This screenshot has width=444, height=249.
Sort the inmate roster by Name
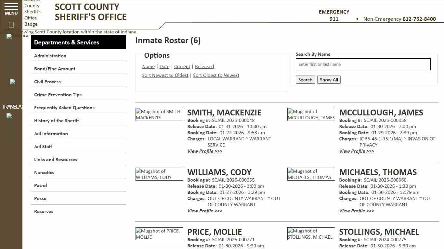coord(148,66)
